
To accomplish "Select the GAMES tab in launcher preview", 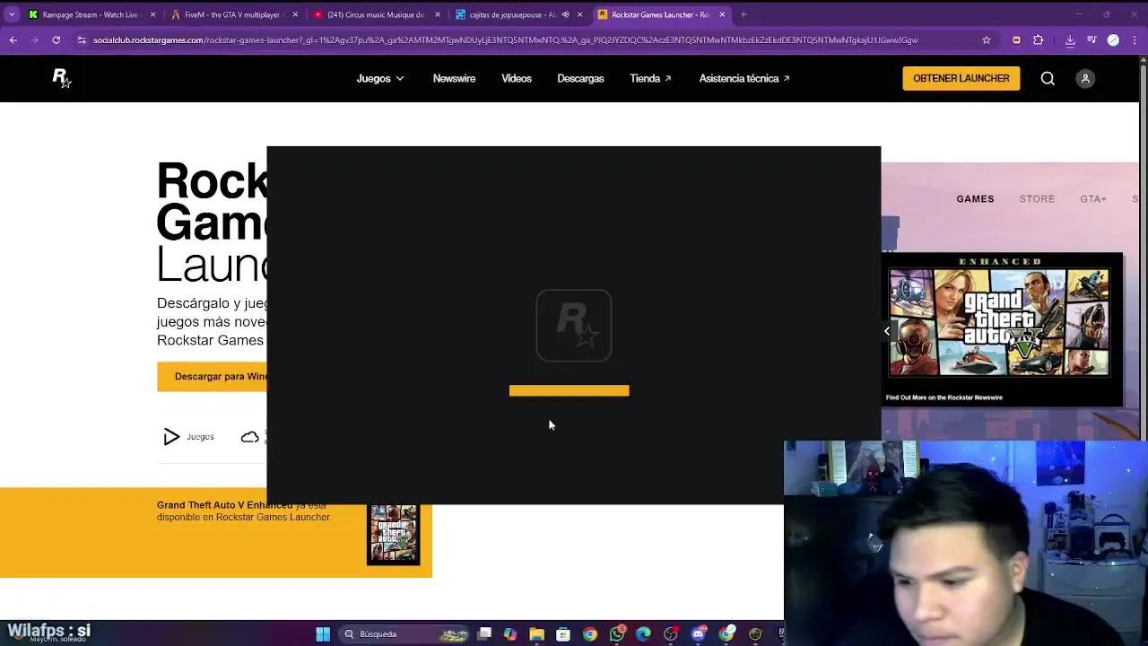I will point(975,199).
